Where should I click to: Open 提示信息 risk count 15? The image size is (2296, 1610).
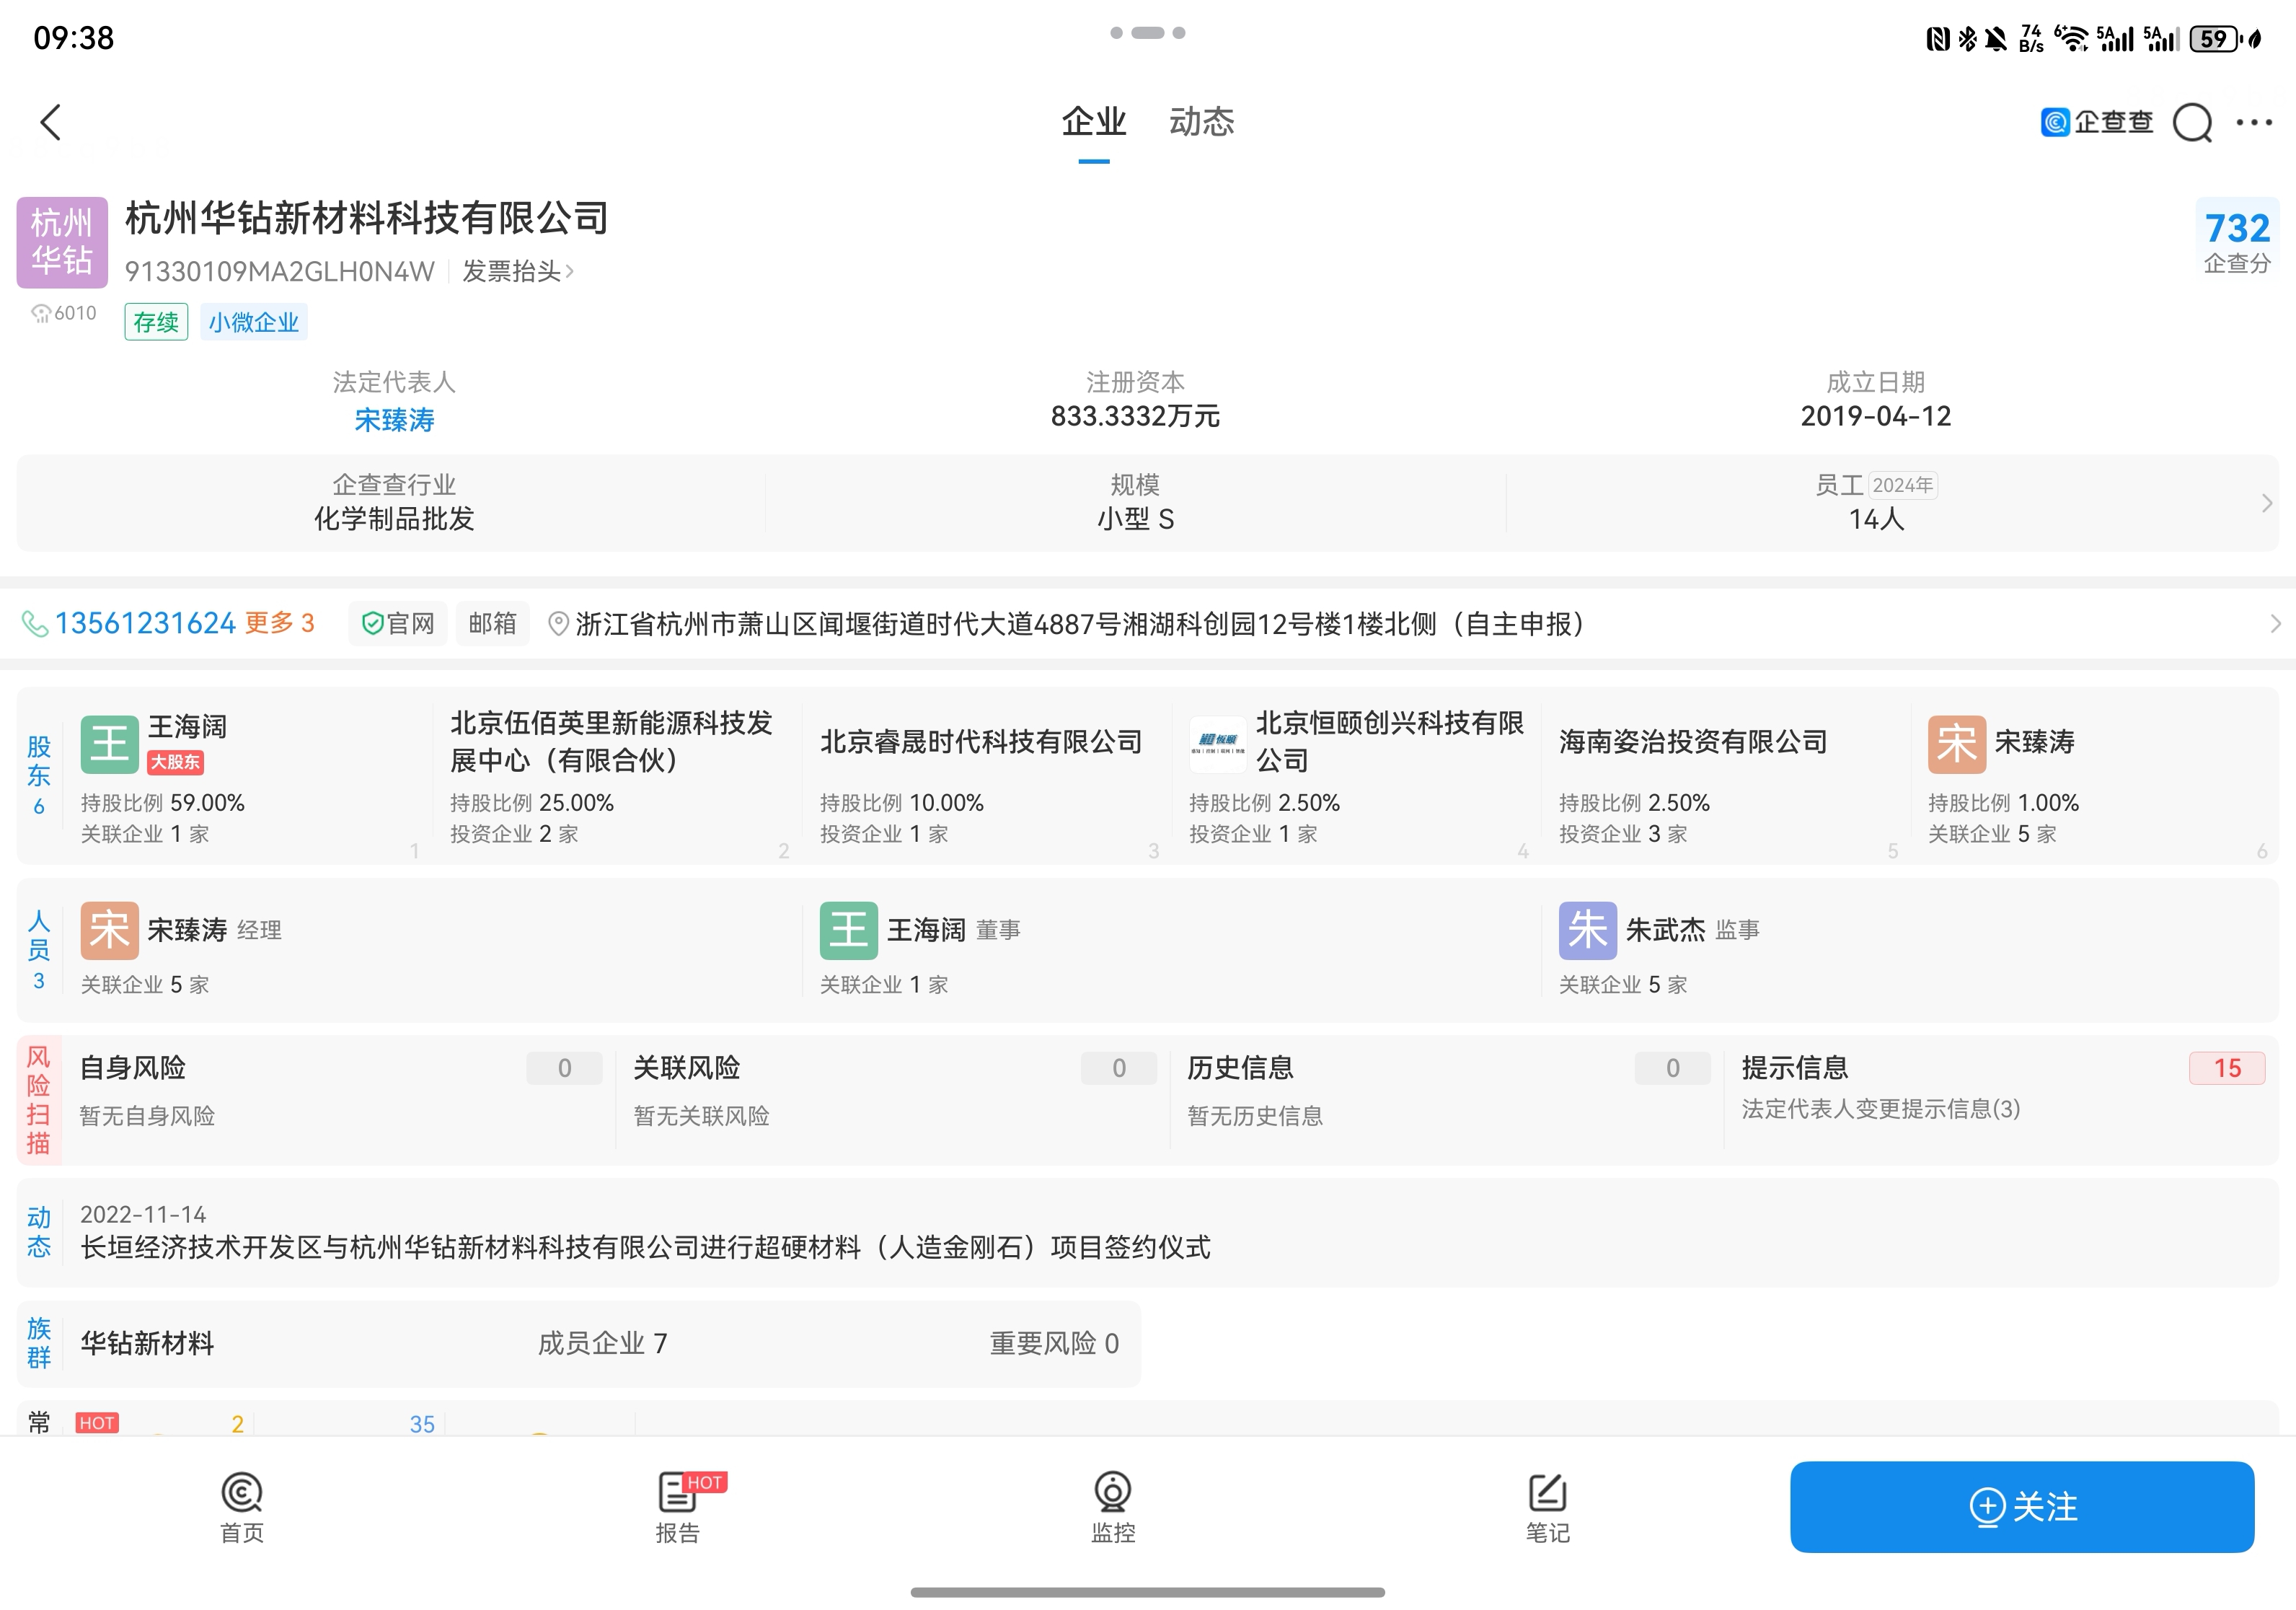2226,1068
